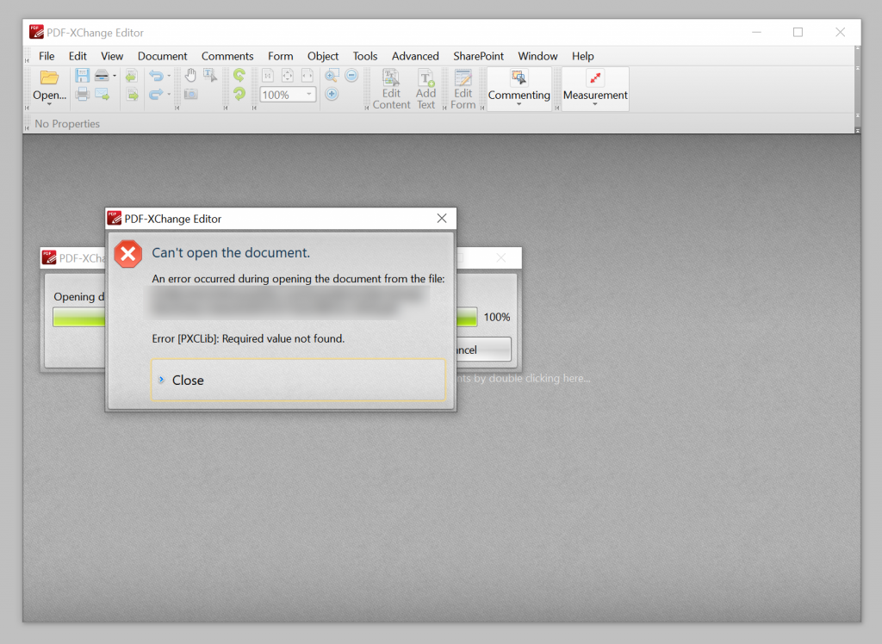Click the "No Properties" bar text

coord(67,124)
